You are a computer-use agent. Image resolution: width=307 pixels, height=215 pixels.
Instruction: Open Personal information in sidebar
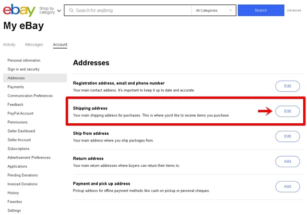pyautogui.click(x=24, y=60)
